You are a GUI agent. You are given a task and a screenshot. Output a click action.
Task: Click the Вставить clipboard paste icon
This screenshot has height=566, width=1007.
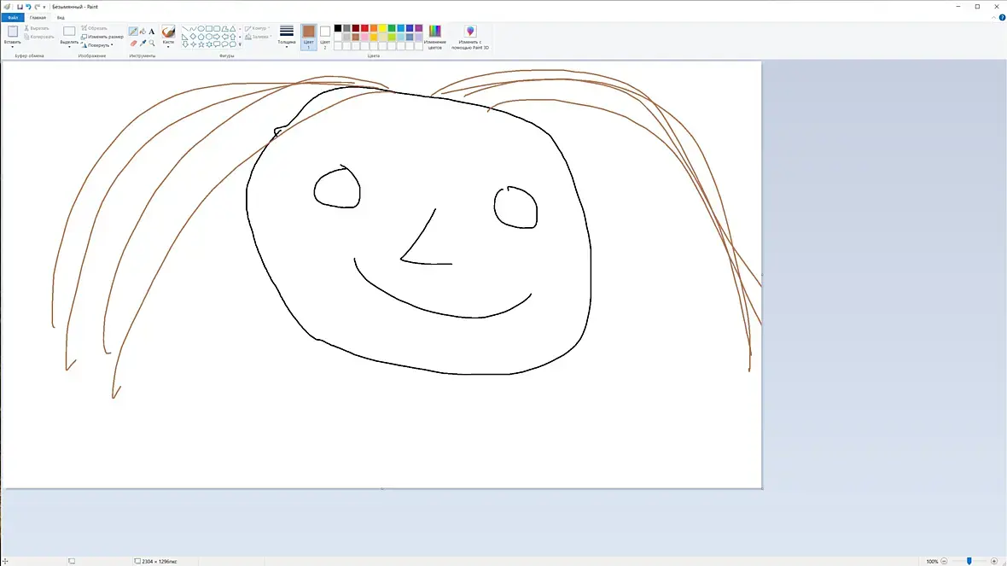point(12,32)
